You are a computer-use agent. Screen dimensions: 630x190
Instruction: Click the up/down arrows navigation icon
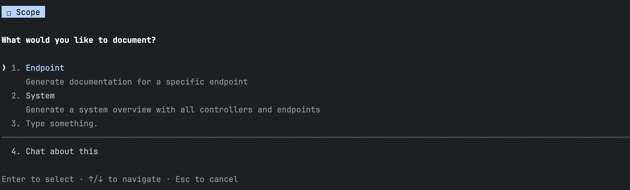(x=96, y=179)
